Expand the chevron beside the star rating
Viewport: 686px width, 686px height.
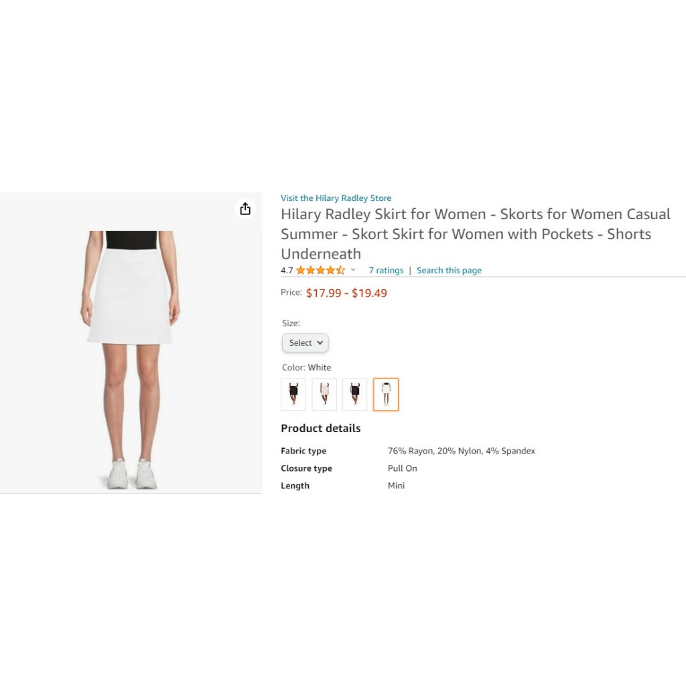coord(353,270)
